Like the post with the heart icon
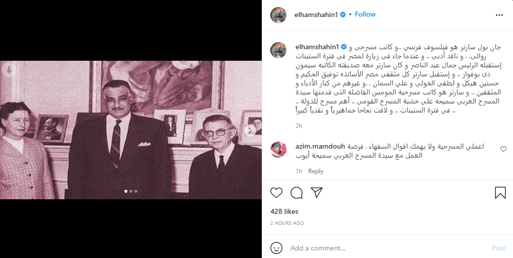 coord(276,193)
